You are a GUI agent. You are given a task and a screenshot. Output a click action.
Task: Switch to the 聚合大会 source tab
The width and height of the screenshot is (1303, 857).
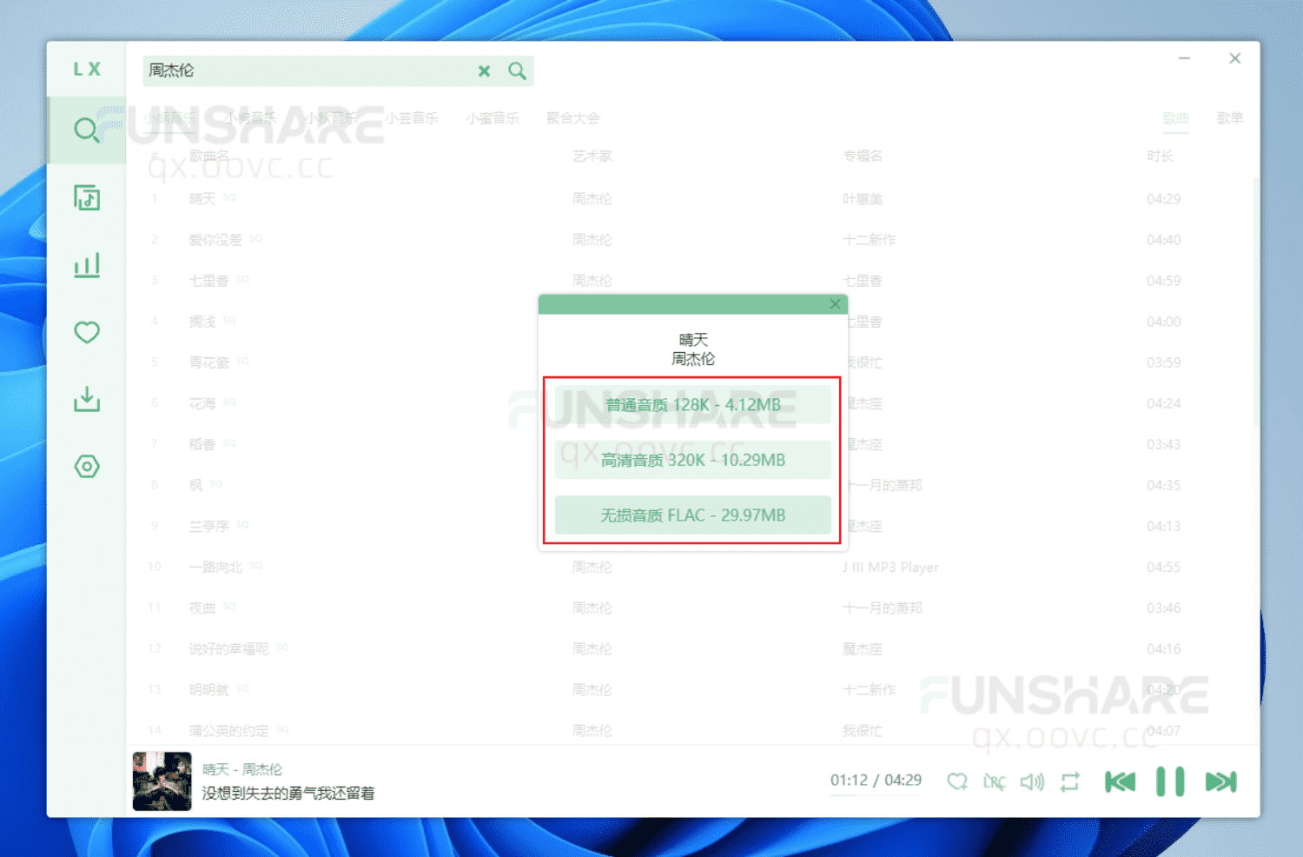click(572, 117)
